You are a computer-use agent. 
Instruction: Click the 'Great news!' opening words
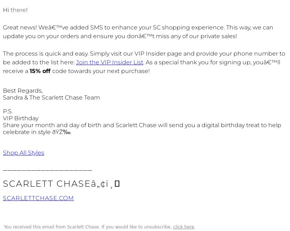point(20,27)
